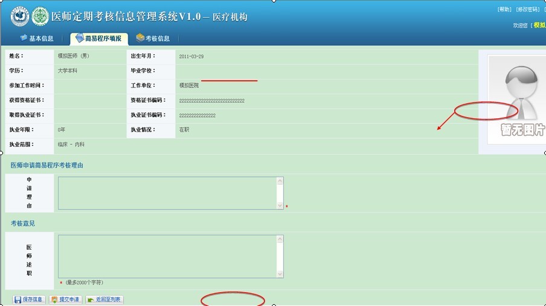
Task: Open the 帮助 help link
Action: tap(504, 10)
